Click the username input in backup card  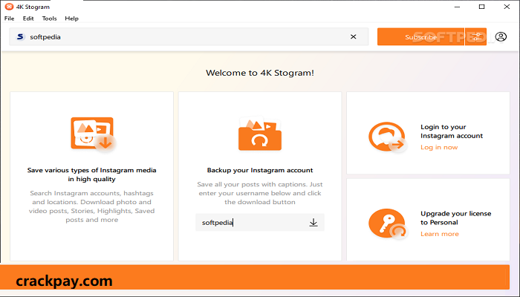(x=260, y=223)
